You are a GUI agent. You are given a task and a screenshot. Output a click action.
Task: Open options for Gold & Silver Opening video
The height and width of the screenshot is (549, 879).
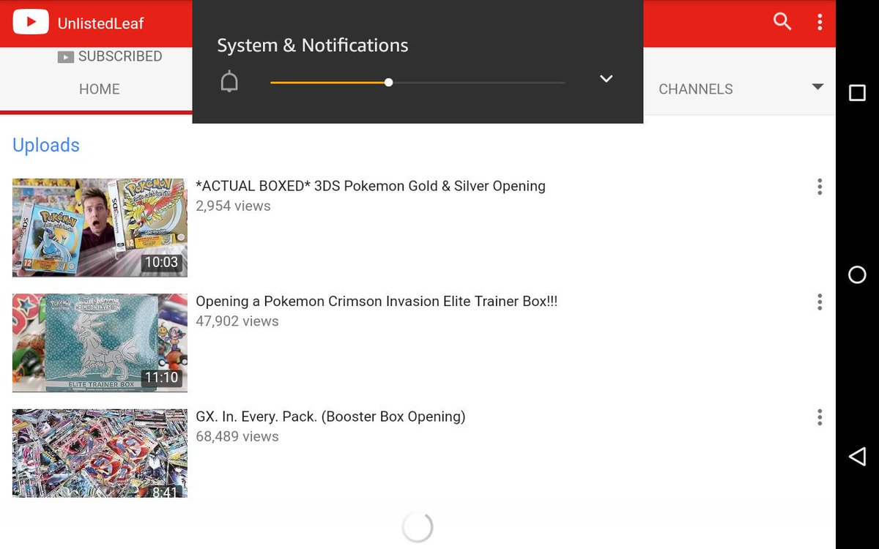pyautogui.click(x=820, y=187)
